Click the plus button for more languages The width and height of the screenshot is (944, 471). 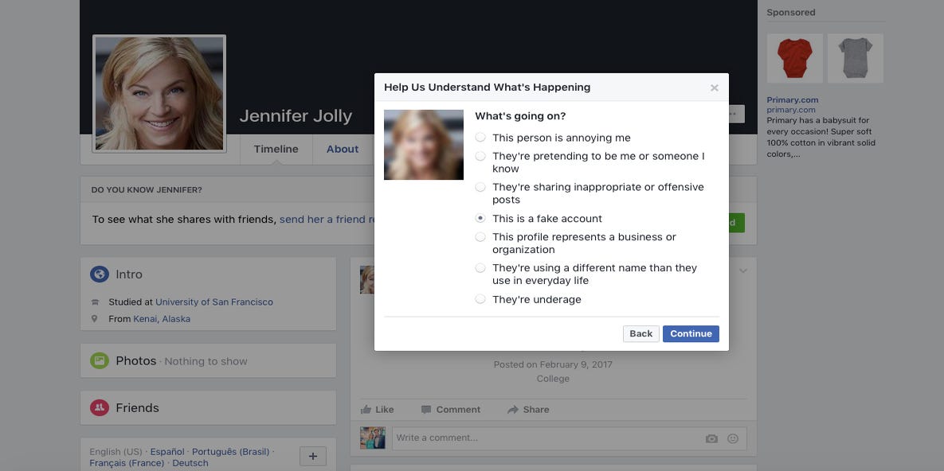point(312,456)
